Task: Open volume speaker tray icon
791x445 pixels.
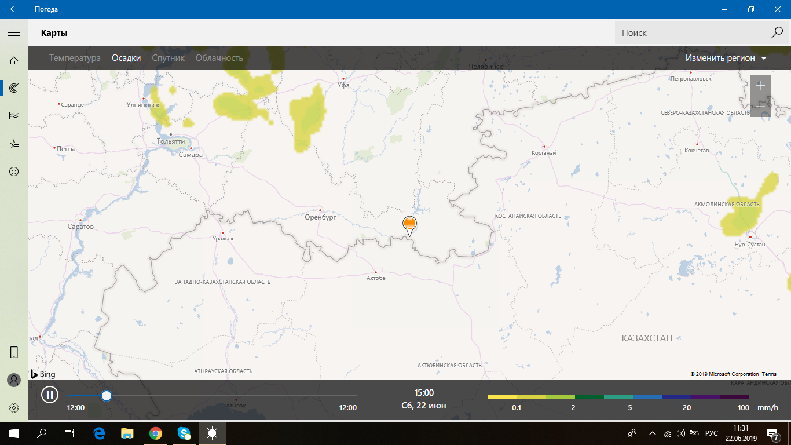Action: pyautogui.click(x=680, y=433)
